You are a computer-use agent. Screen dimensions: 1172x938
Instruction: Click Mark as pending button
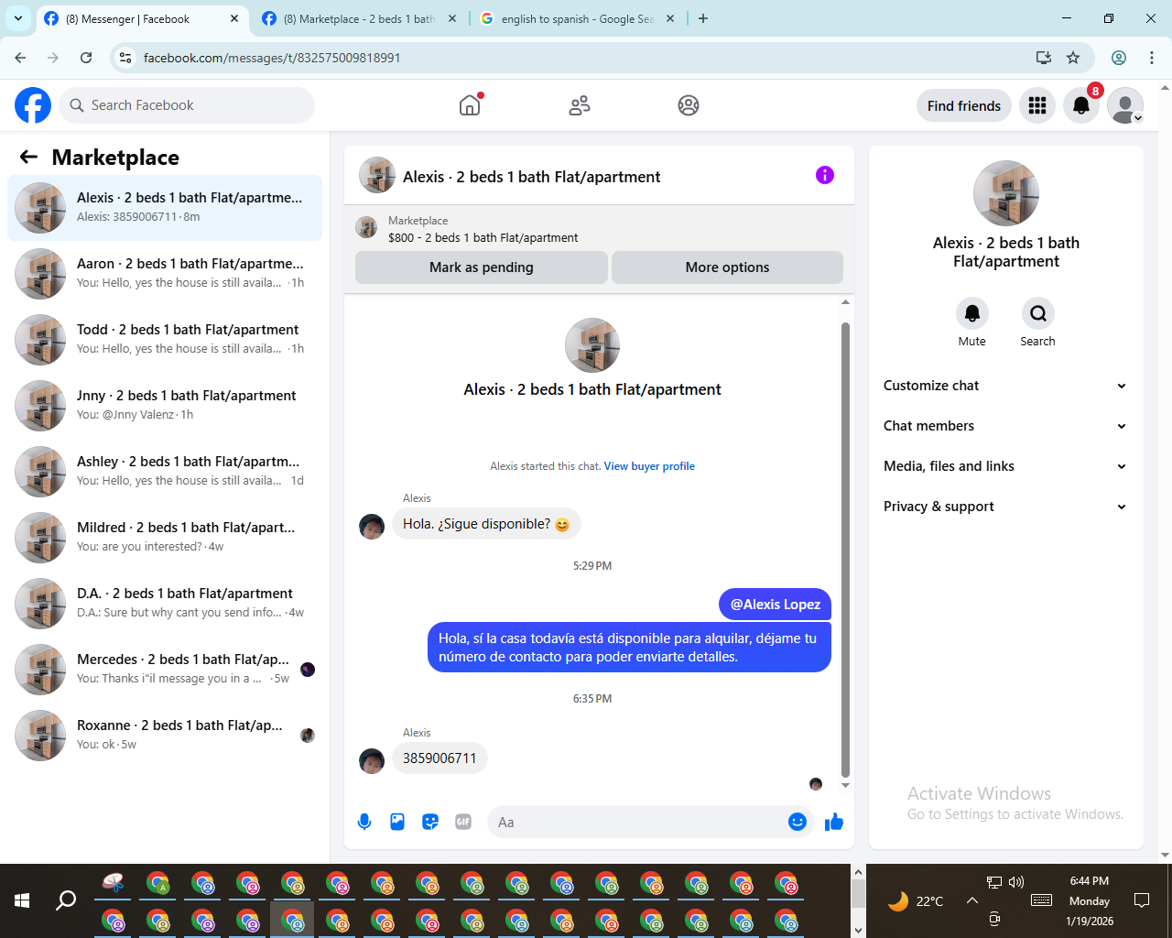click(x=482, y=267)
